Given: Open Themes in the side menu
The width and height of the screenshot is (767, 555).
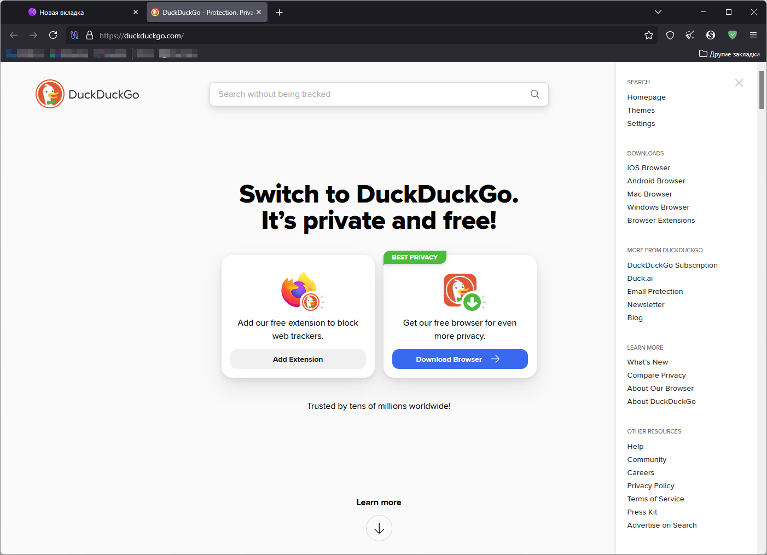Looking at the screenshot, I should 641,110.
